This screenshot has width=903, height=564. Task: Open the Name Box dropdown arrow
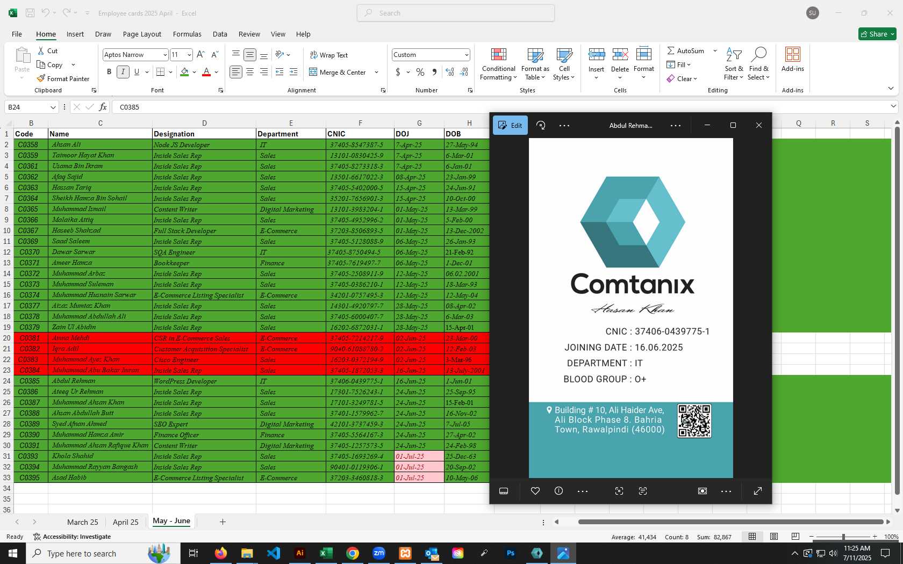point(53,107)
